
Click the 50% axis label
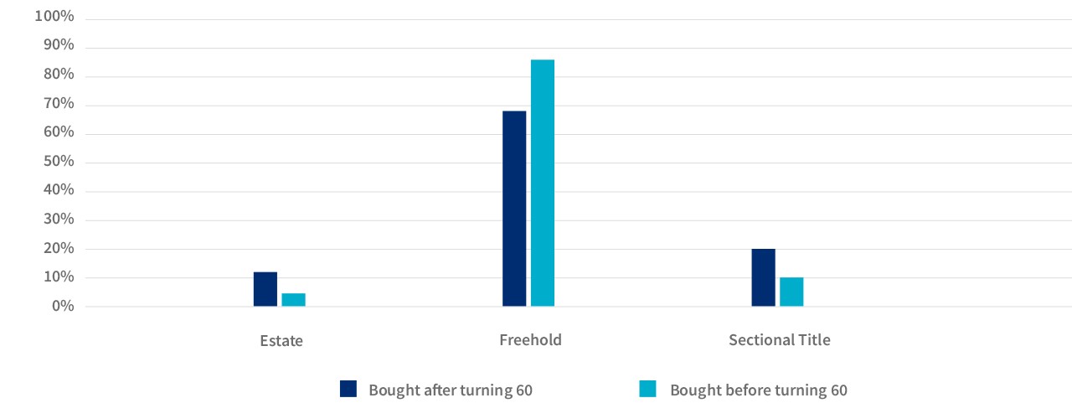59,162
